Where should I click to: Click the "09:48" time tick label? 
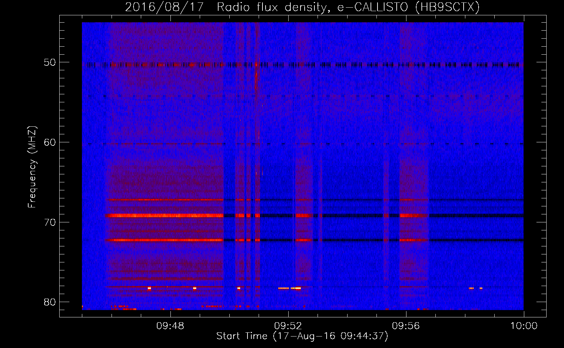pyautogui.click(x=170, y=326)
